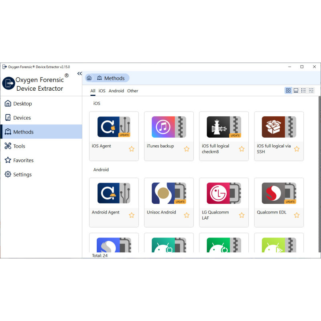Click the lime green Android method icon in bottom row
Image resolution: width=321 pixels, height=321 pixels.
(279, 245)
